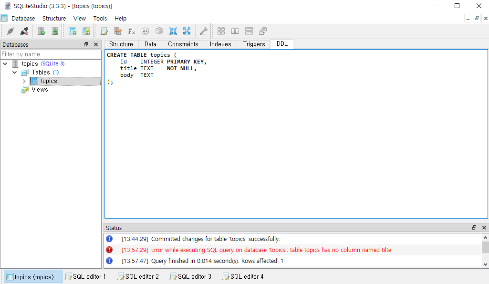The height and width of the screenshot is (284, 489).
Task: Select the DDL tab
Action: click(x=282, y=44)
